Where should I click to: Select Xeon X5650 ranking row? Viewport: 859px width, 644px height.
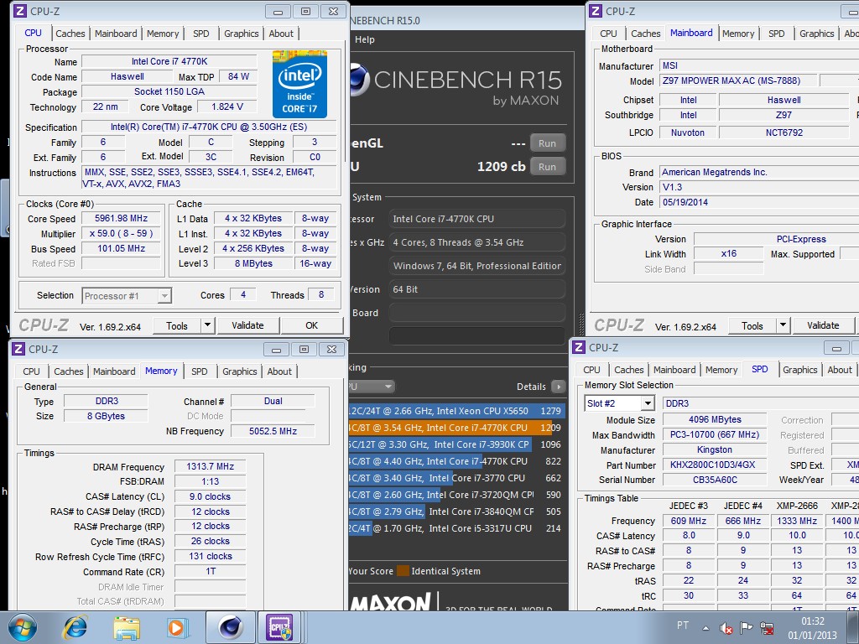point(456,411)
